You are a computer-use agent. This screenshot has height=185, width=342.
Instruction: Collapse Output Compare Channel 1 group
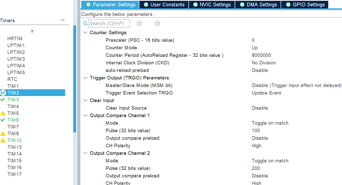(x=85, y=116)
